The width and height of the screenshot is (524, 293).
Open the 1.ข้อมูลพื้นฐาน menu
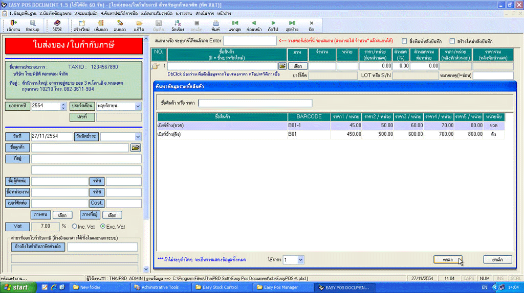(23, 13)
